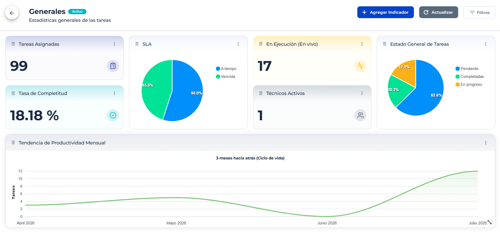Click the 'Estadísticas generales de las tareas' subtitle
Image resolution: width=500 pixels, height=241 pixels.
tap(70, 20)
